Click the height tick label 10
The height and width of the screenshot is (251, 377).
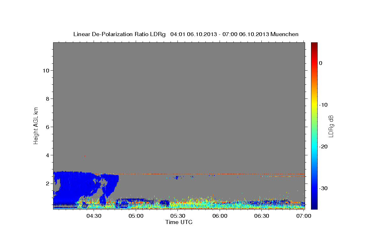pyautogui.click(x=46, y=71)
